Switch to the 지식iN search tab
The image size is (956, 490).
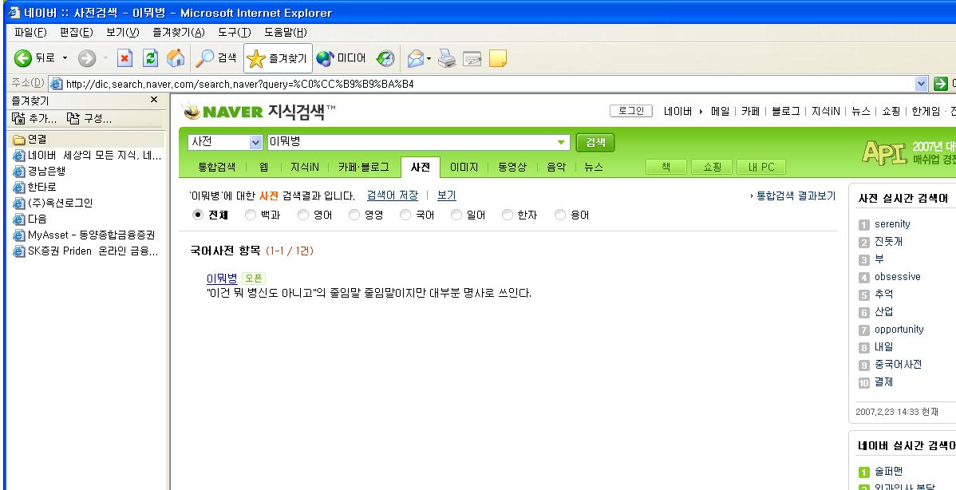pos(304,167)
